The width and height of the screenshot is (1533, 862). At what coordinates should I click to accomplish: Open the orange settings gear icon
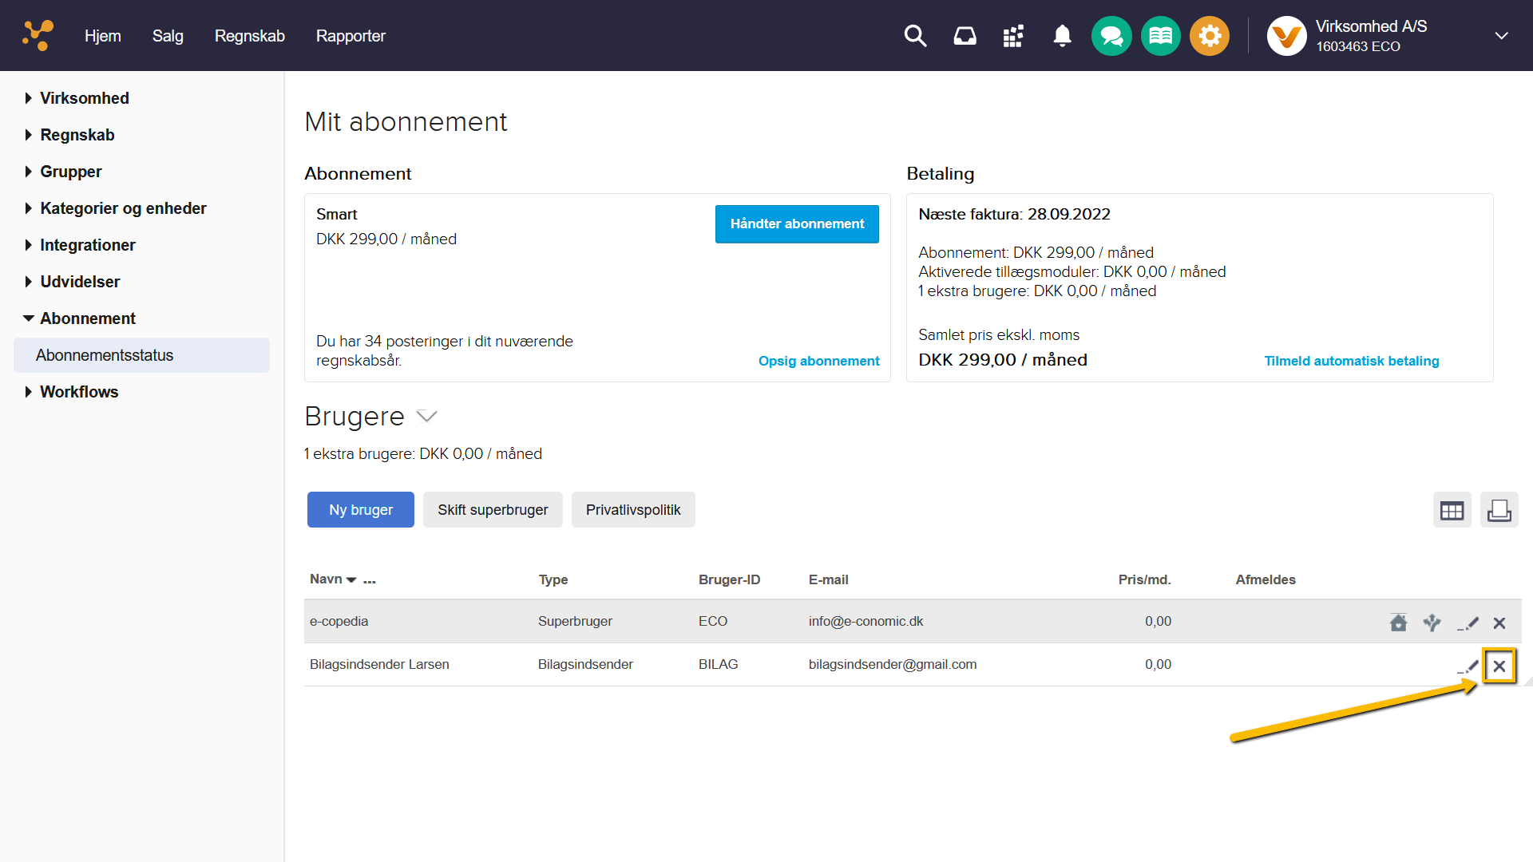pos(1210,36)
